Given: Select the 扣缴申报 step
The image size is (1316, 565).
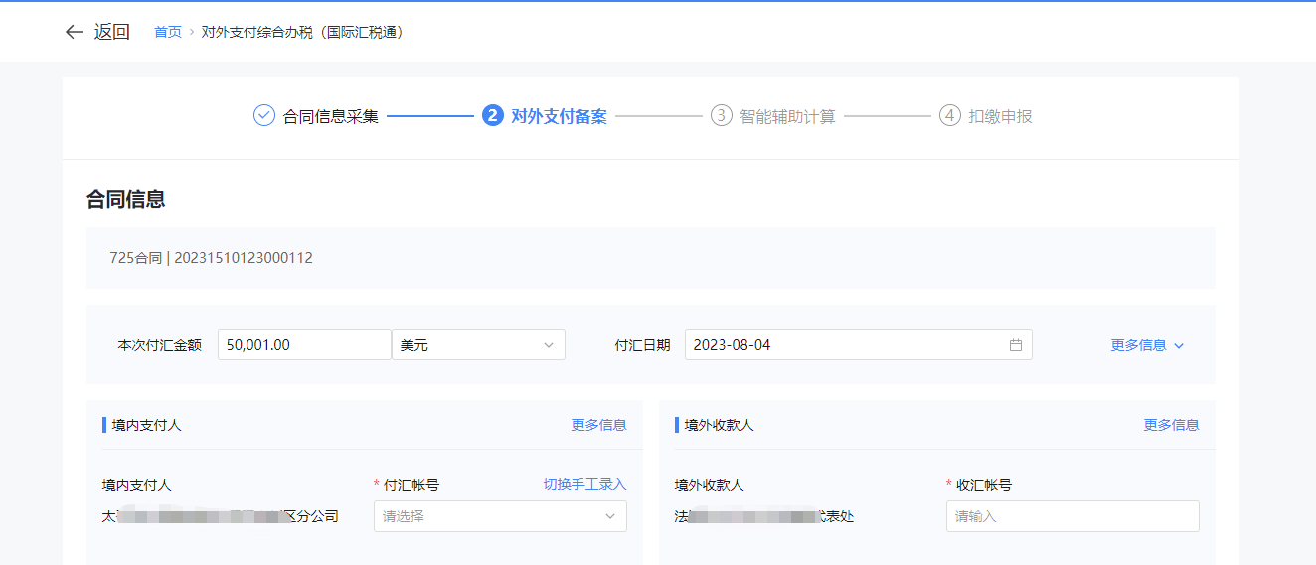Looking at the screenshot, I should point(1000,117).
